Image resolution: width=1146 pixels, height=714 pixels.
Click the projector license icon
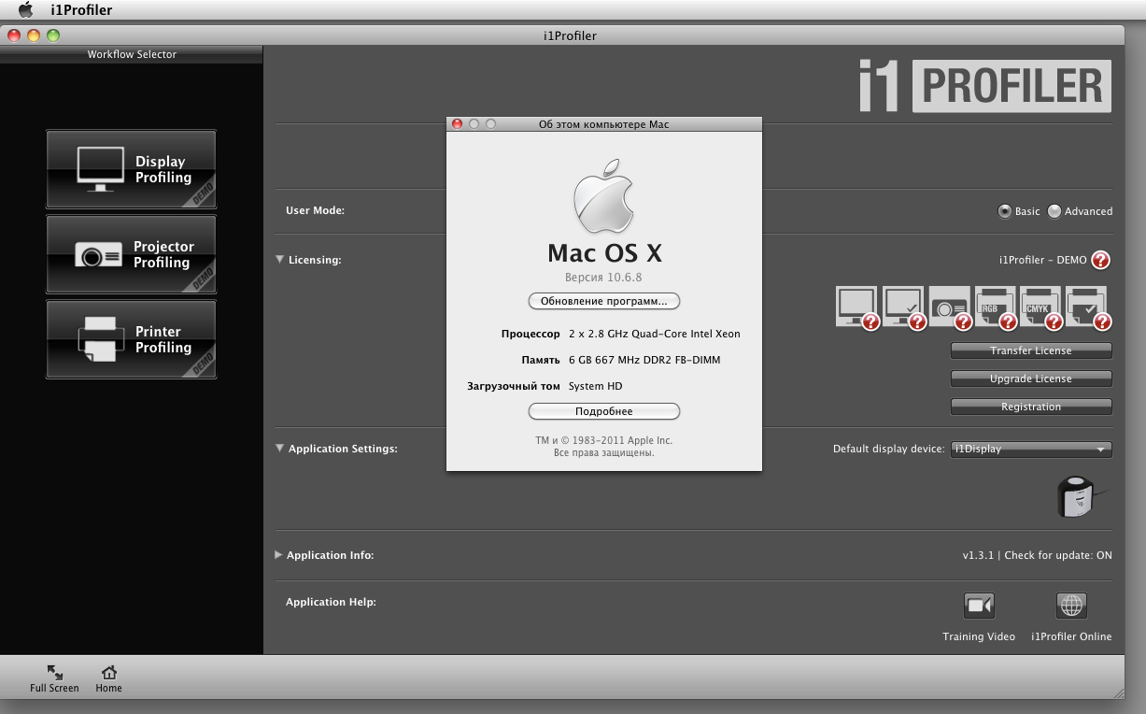(x=950, y=307)
